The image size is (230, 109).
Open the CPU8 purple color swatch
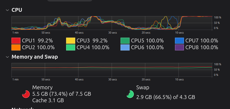pos(179,47)
